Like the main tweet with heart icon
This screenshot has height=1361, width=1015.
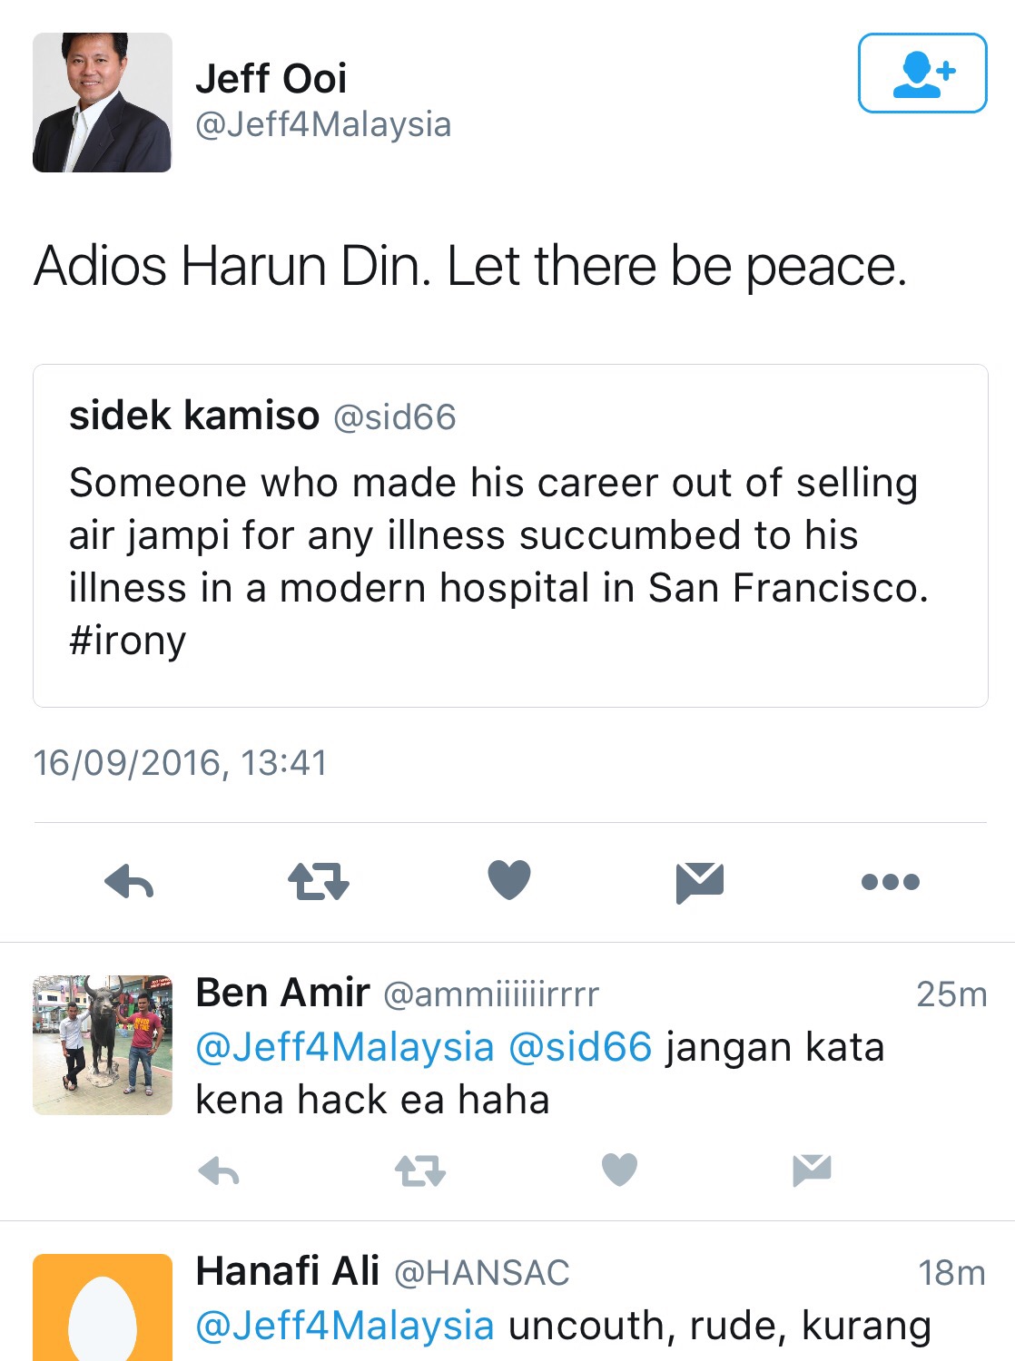[509, 880]
